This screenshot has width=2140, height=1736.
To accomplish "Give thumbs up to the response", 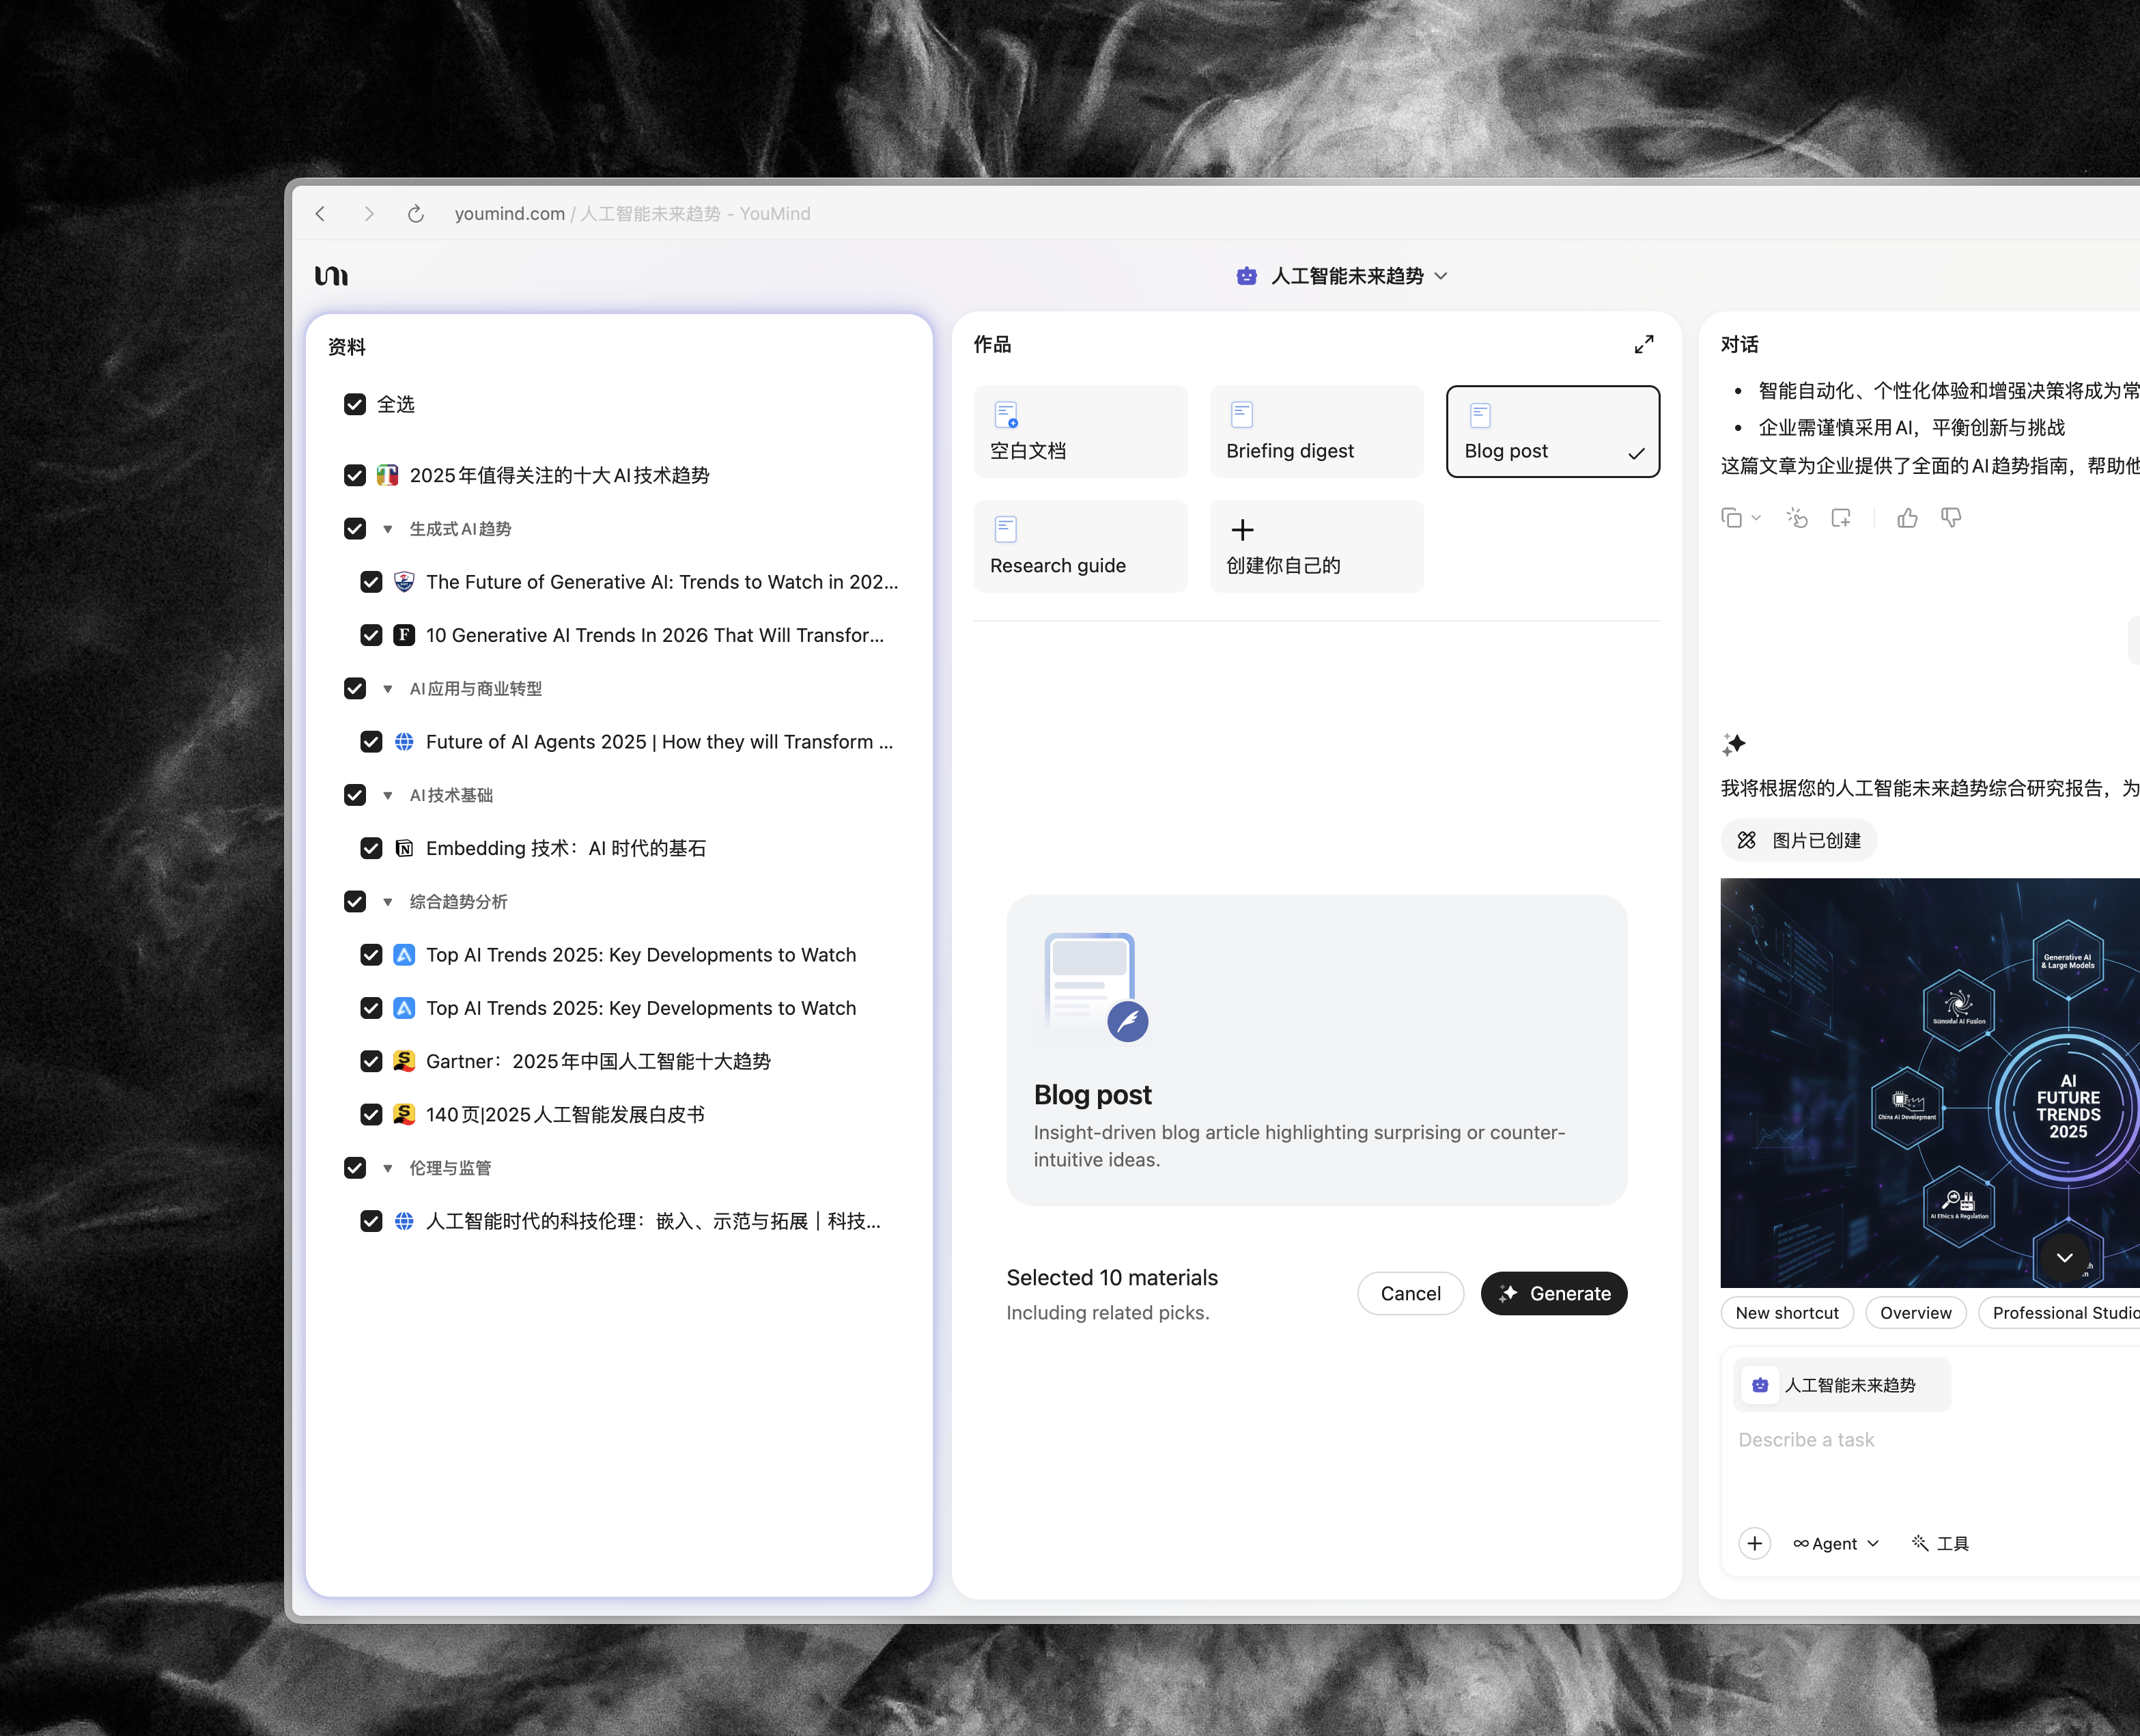I will [x=1907, y=518].
